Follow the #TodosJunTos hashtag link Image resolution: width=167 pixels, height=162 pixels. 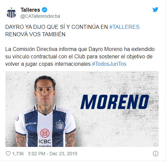point(109,64)
